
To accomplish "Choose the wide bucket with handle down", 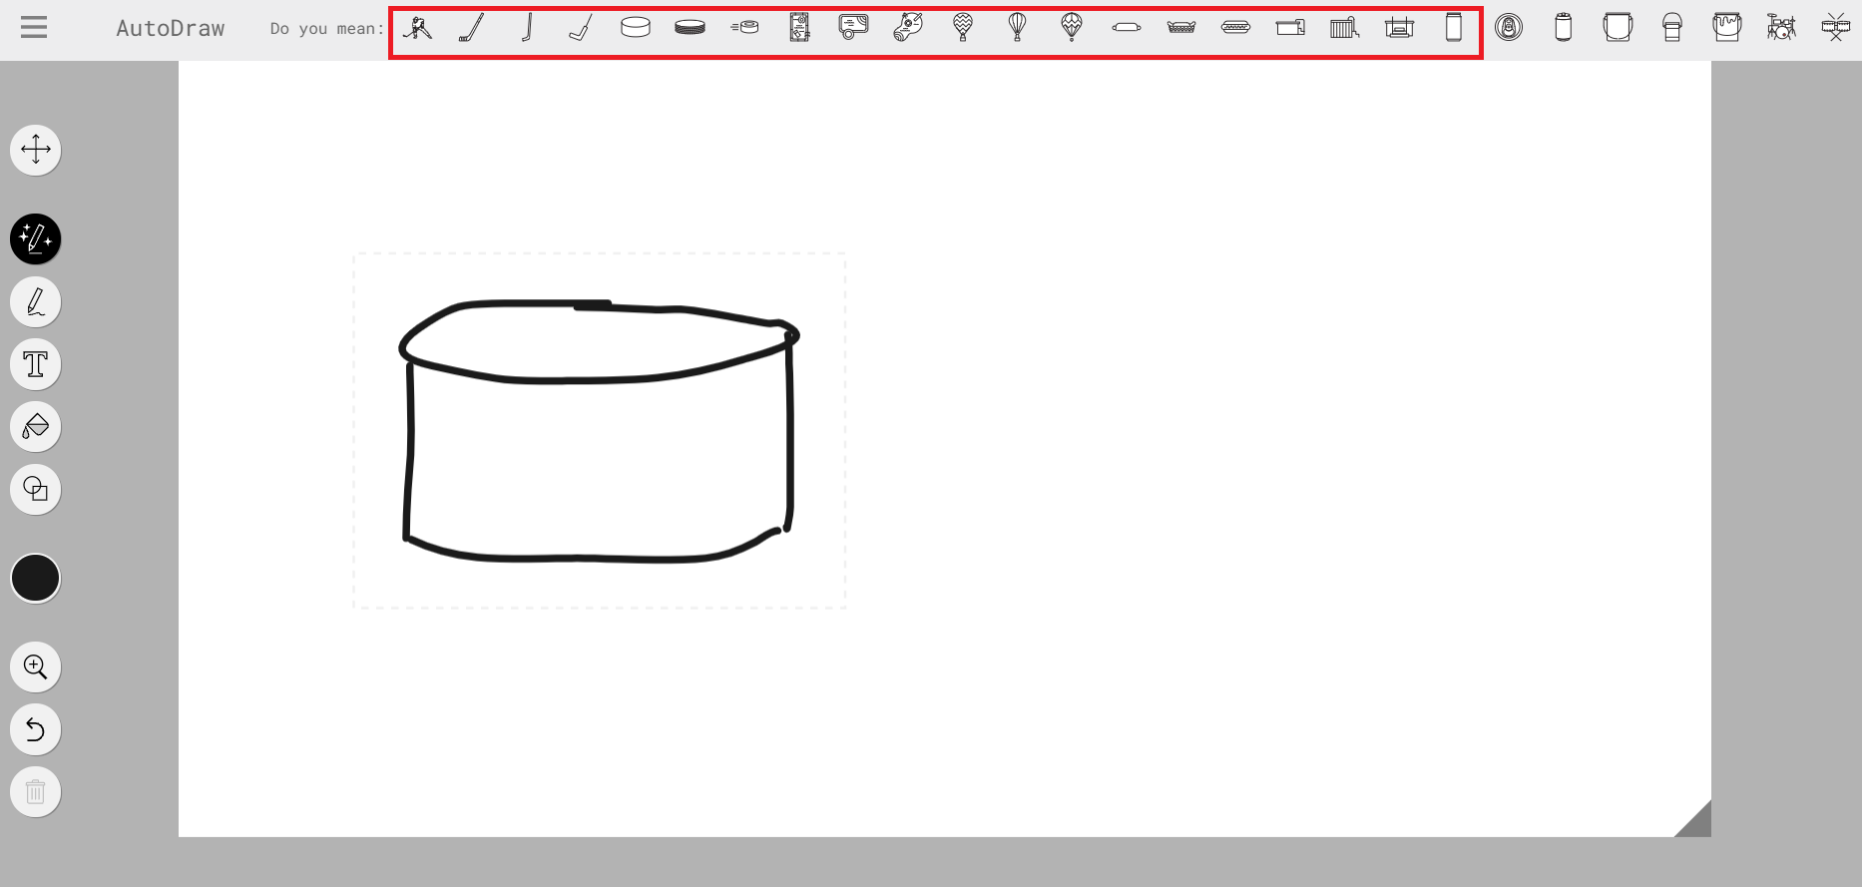I will click(x=1618, y=27).
